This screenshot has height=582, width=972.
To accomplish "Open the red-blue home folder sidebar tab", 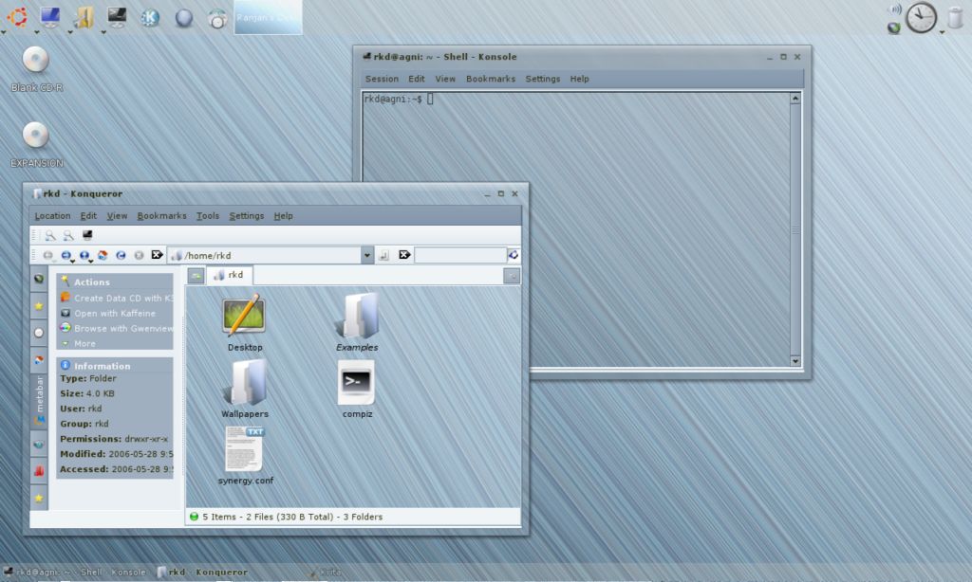I will (39, 360).
